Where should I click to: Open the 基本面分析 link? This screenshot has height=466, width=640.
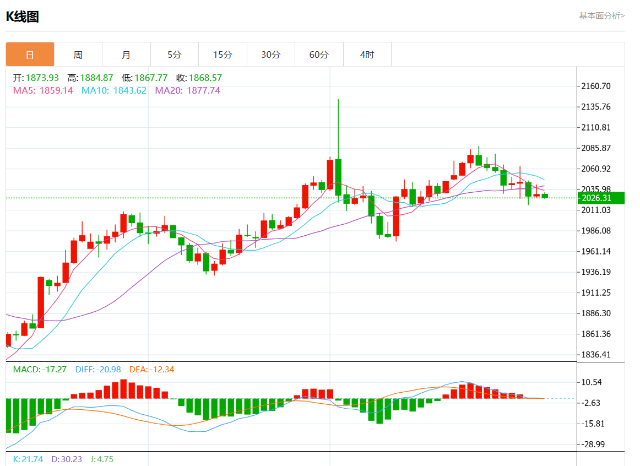601,16
